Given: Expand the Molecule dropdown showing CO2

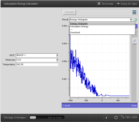Looking at the screenshot, I should [x=57, y=60].
